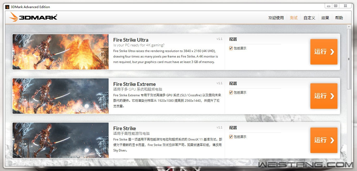Click the Fire Strike Ultra preview image
Viewport: 357px width, 171px height.
(x=61, y=52)
